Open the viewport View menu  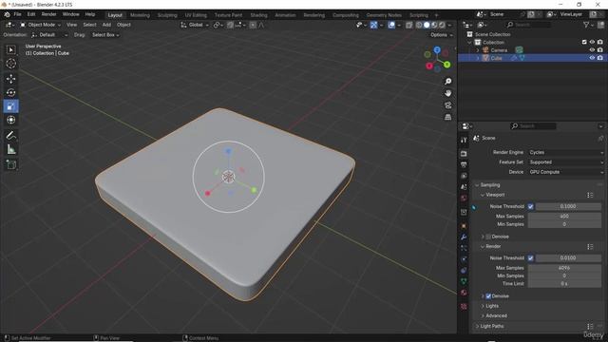click(x=72, y=25)
